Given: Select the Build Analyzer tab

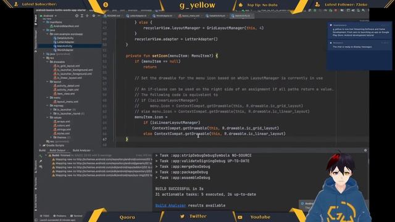Looking at the screenshot, I should [81, 150].
